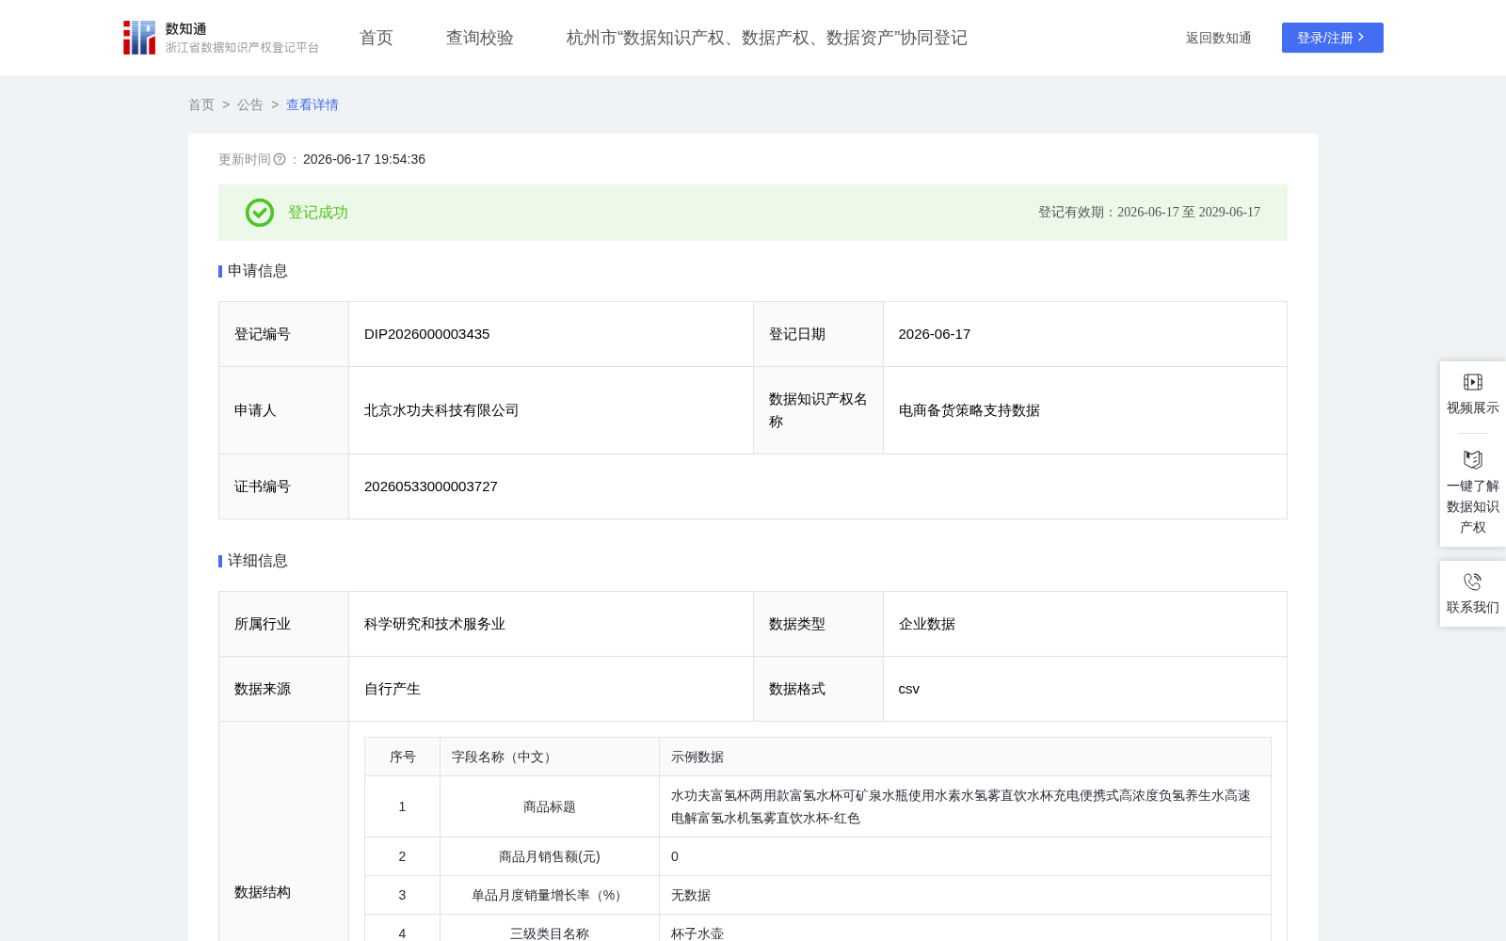Click the 电商备货策略支持数据 title value

point(969,410)
